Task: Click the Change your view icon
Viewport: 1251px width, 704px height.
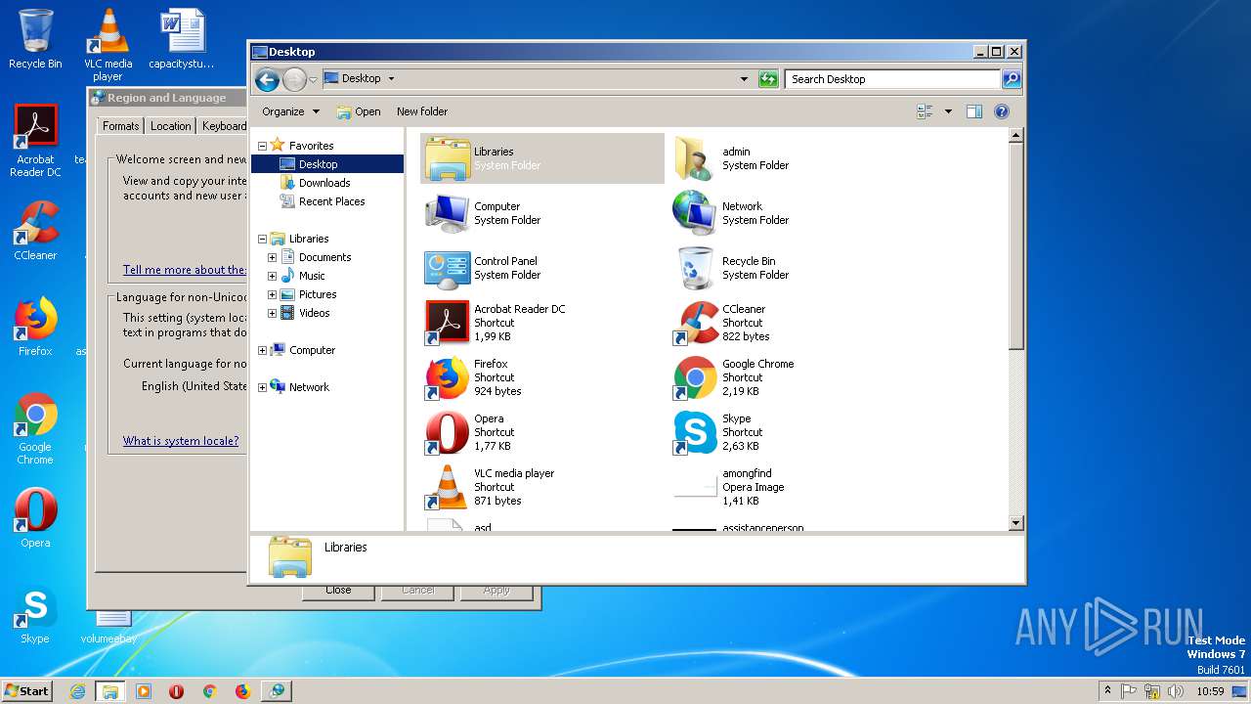Action: (x=925, y=111)
